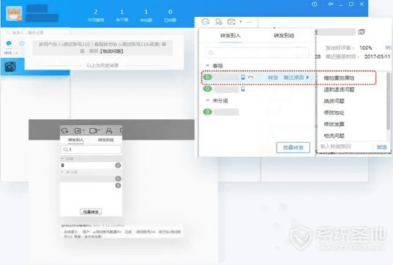Image resolution: width=393 pixels, height=265 pixels.
Task: Click the round icon on the grey row in lower popup
Action: [118, 179]
